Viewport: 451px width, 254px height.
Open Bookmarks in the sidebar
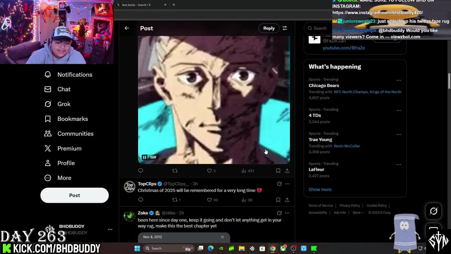tap(66, 119)
